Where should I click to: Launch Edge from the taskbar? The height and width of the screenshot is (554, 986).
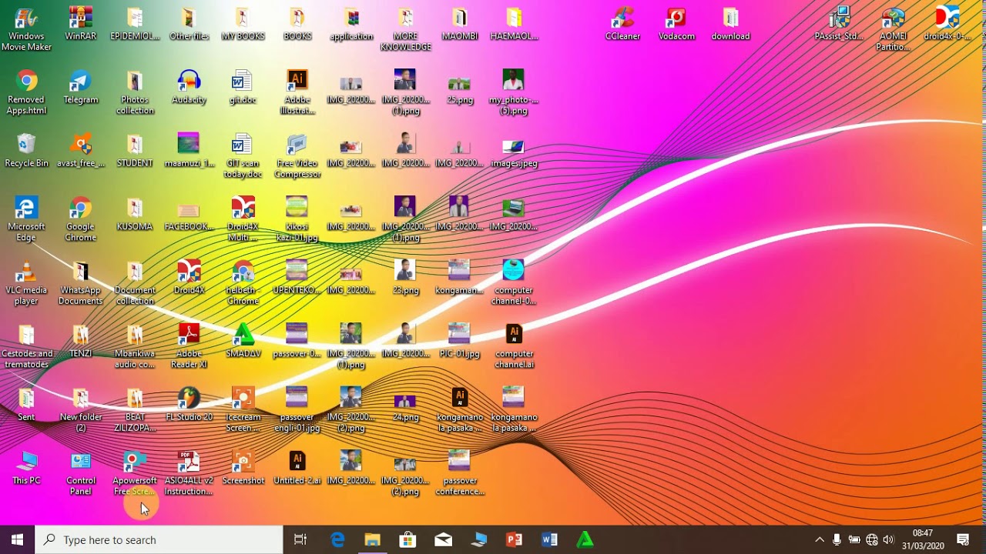pos(337,539)
